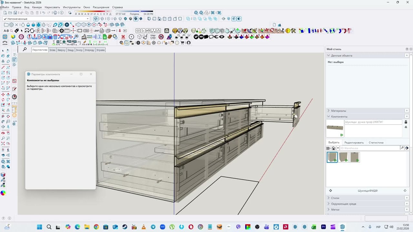Expand the Окружающая среда panel
This screenshot has width=413, height=232.
pos(328,204)
